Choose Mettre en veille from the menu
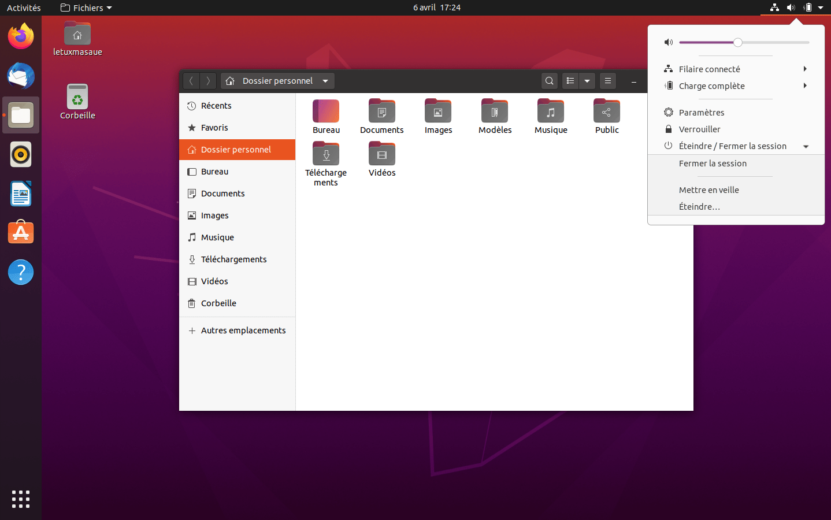 coord(708,190)
